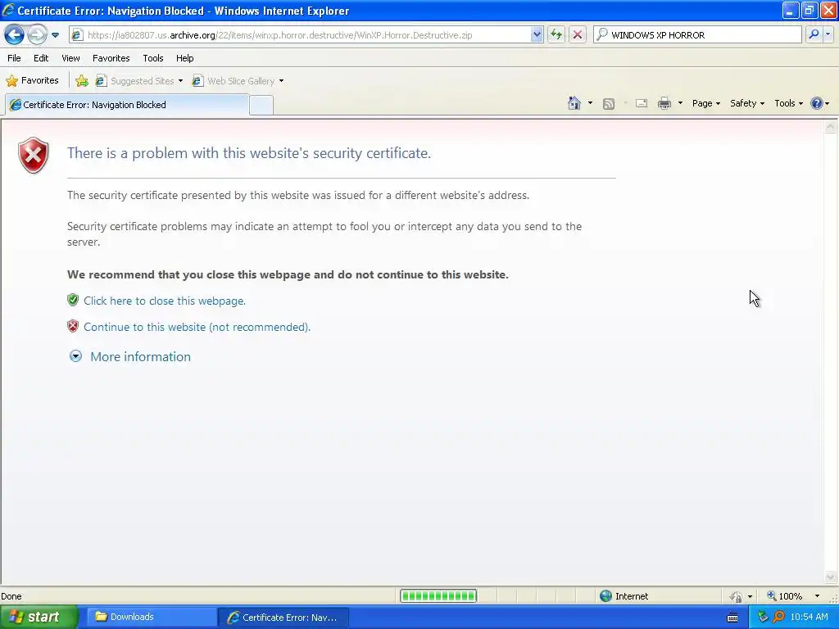This screenshot has width=839, height=629.
Task: Click the Forward navigation arrow
Action: (x=37, y=35)
